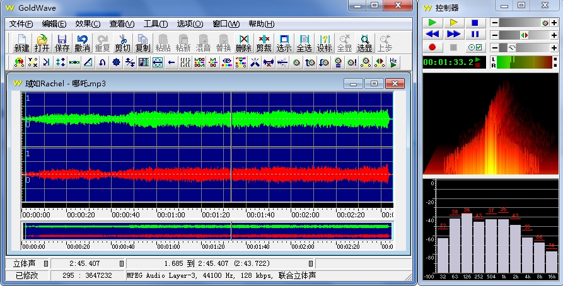Click the 全选 (Select All) icon
This screenshot has height=286, width=563.
point(304,43)
